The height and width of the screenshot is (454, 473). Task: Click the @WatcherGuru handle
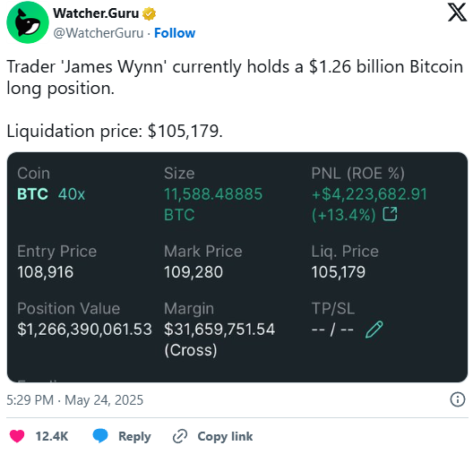tap(99, 33)
